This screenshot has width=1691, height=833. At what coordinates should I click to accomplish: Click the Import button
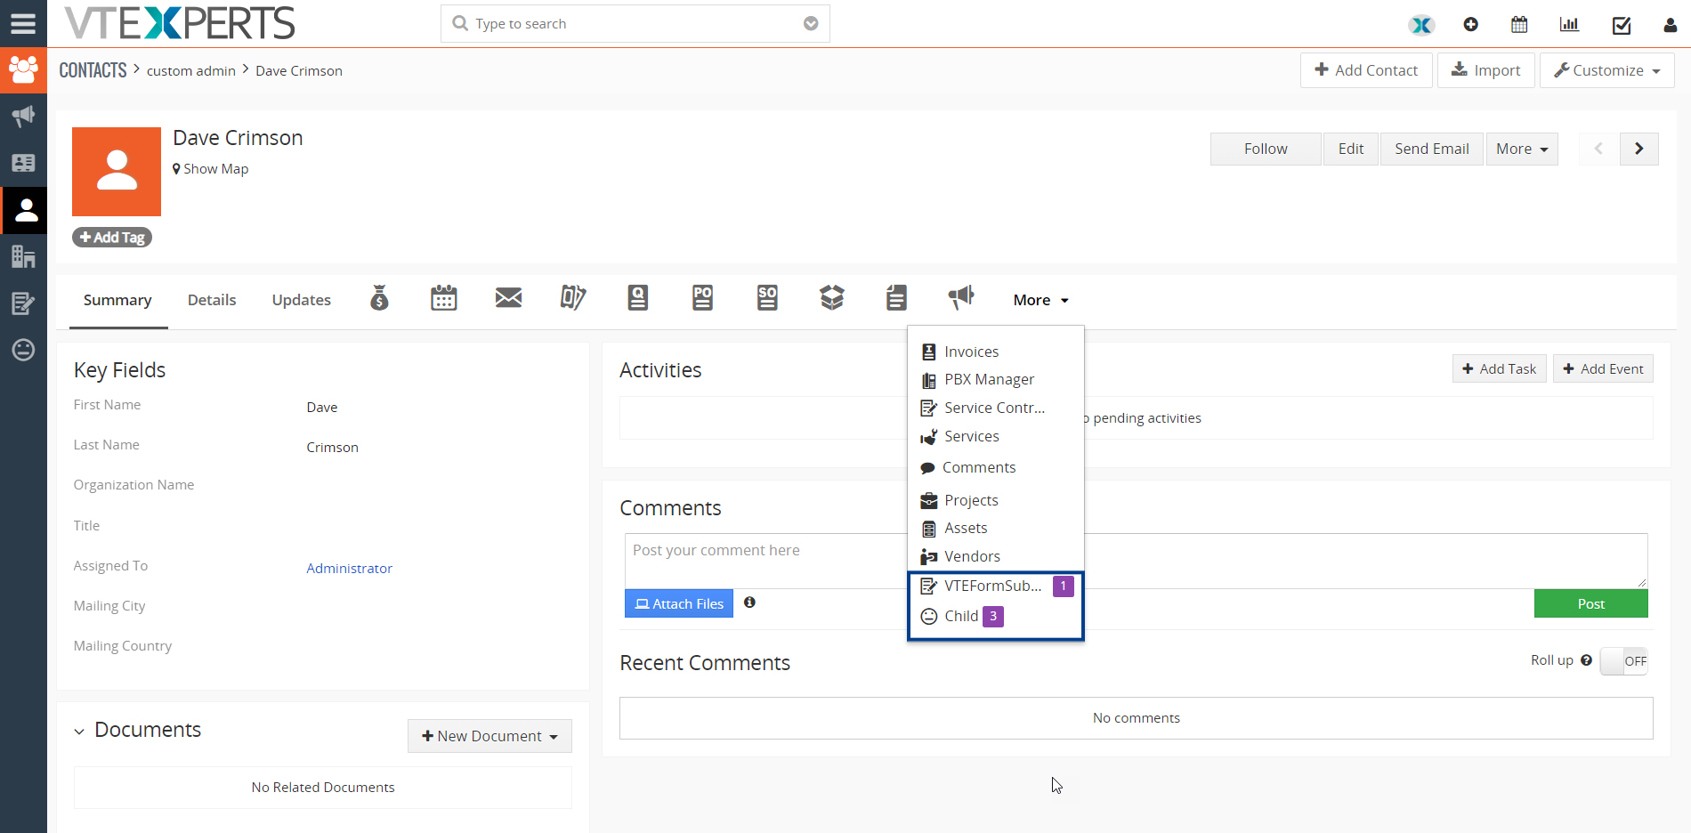(1485, 70)
